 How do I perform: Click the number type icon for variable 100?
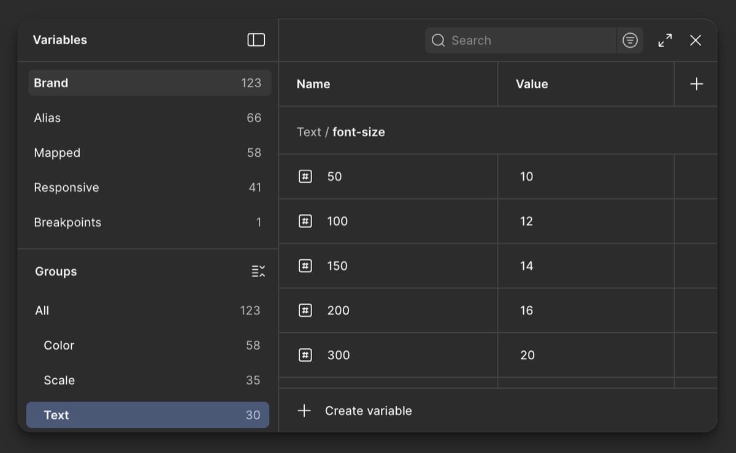point(305,221)
